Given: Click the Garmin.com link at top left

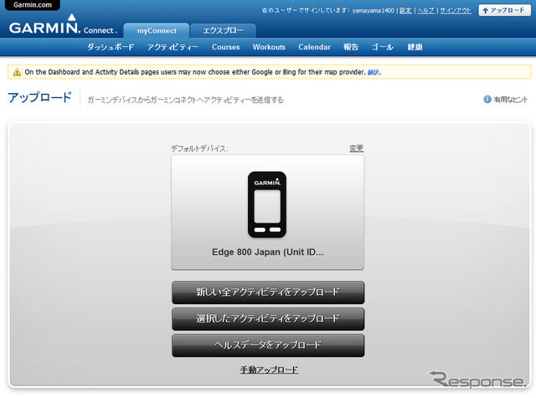Looking at the screenshot, I should click(32, 5).
